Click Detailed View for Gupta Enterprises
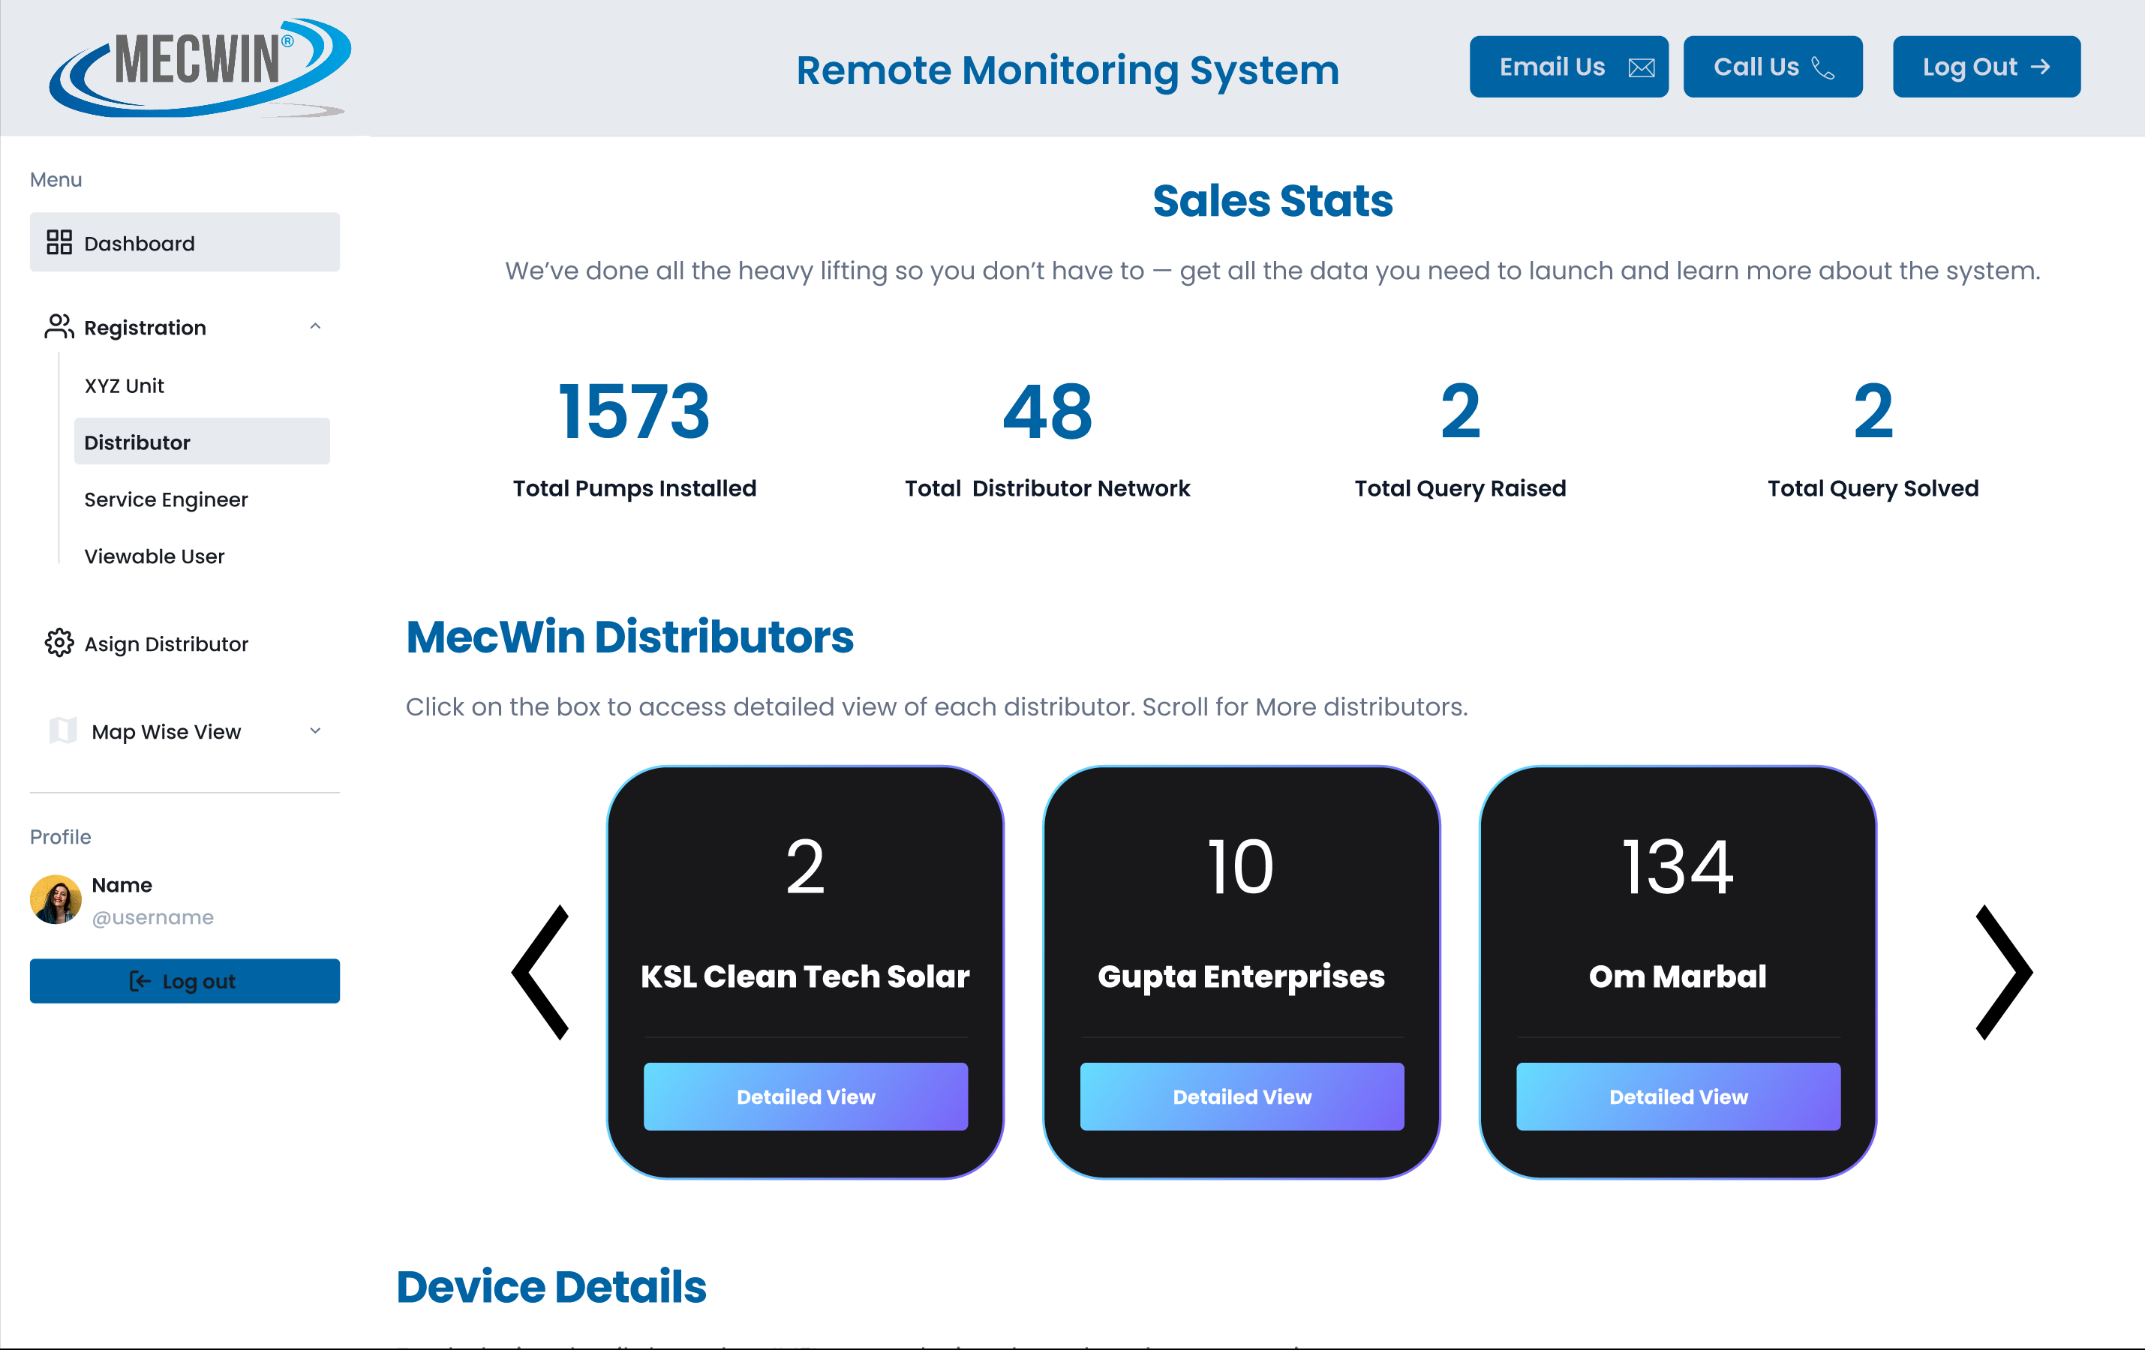Screen dimensions: 2145x1350 1242,1096
